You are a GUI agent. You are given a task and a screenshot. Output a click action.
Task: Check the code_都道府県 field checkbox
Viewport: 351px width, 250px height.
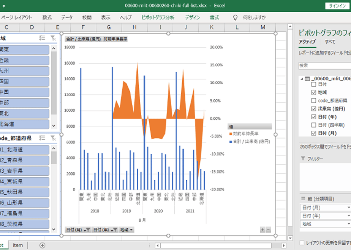coord(314,101)
